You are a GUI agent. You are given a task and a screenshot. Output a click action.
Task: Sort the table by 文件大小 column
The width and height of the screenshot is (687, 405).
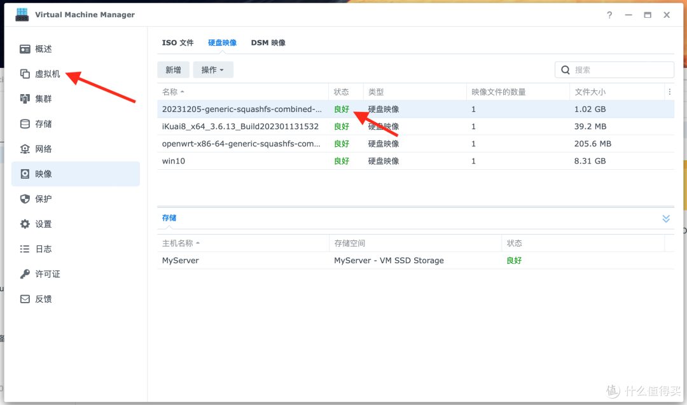click(x=591, y=92)
